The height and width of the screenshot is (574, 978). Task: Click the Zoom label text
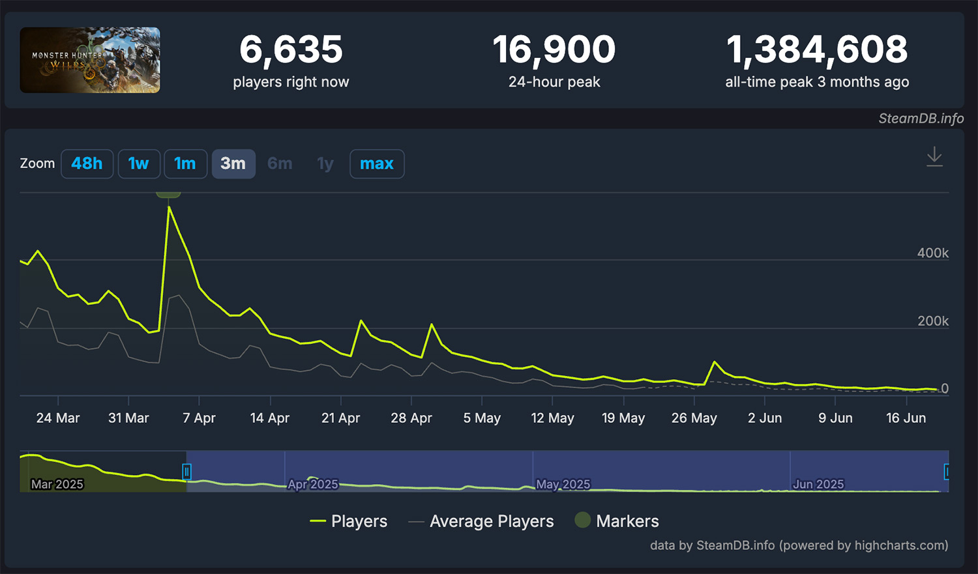pyautogui.click(x=37, y=164)
